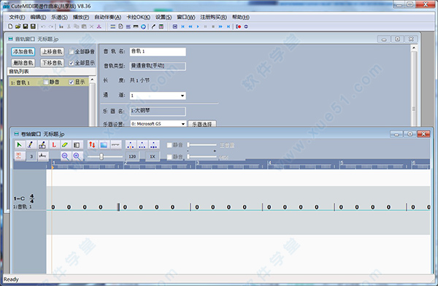The image size is (438, 286).
Task: Select the green arrow pointer tool
Action: [19, 145]
